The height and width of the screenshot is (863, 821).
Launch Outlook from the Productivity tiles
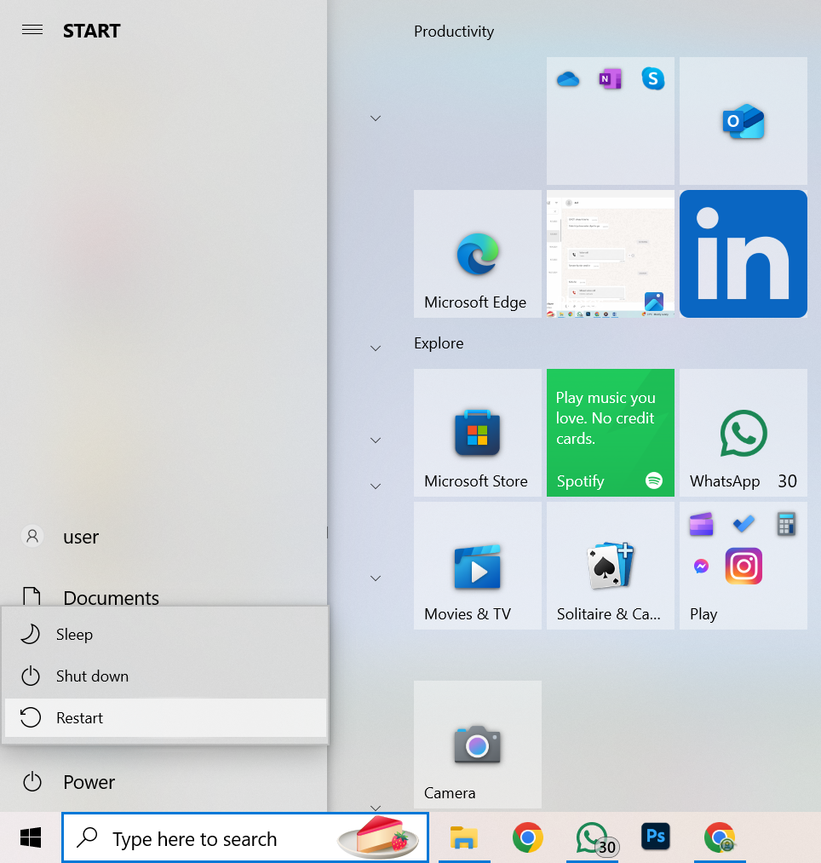point(743,121)
